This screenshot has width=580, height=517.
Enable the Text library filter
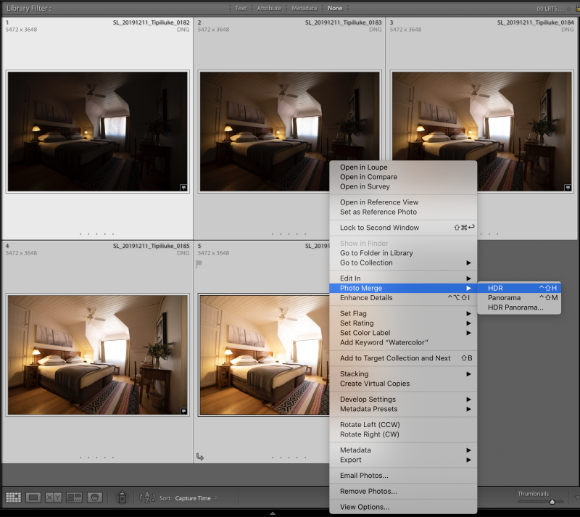[241, 8]
